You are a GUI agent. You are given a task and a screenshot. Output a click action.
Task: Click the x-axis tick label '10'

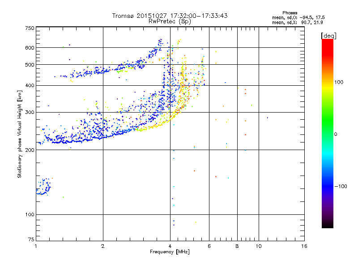[x=259, y=246]
